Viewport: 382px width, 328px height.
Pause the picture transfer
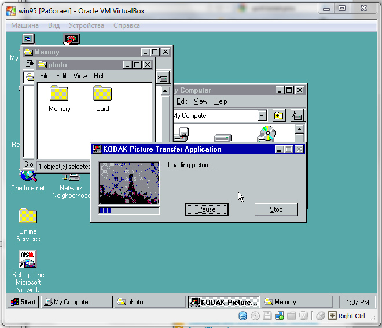[207, 209]
